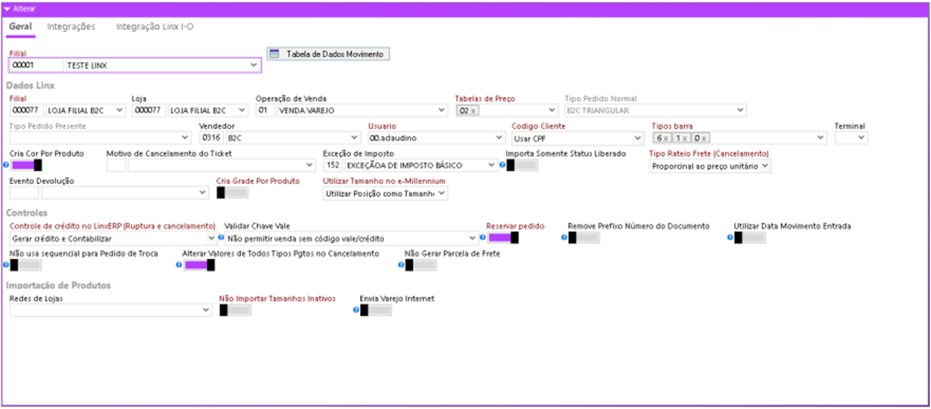The width and height of the screenshot is (931, 409).
Task: Click help icon beside Remove Prefixo Número toggle
Action: [564, 238]
